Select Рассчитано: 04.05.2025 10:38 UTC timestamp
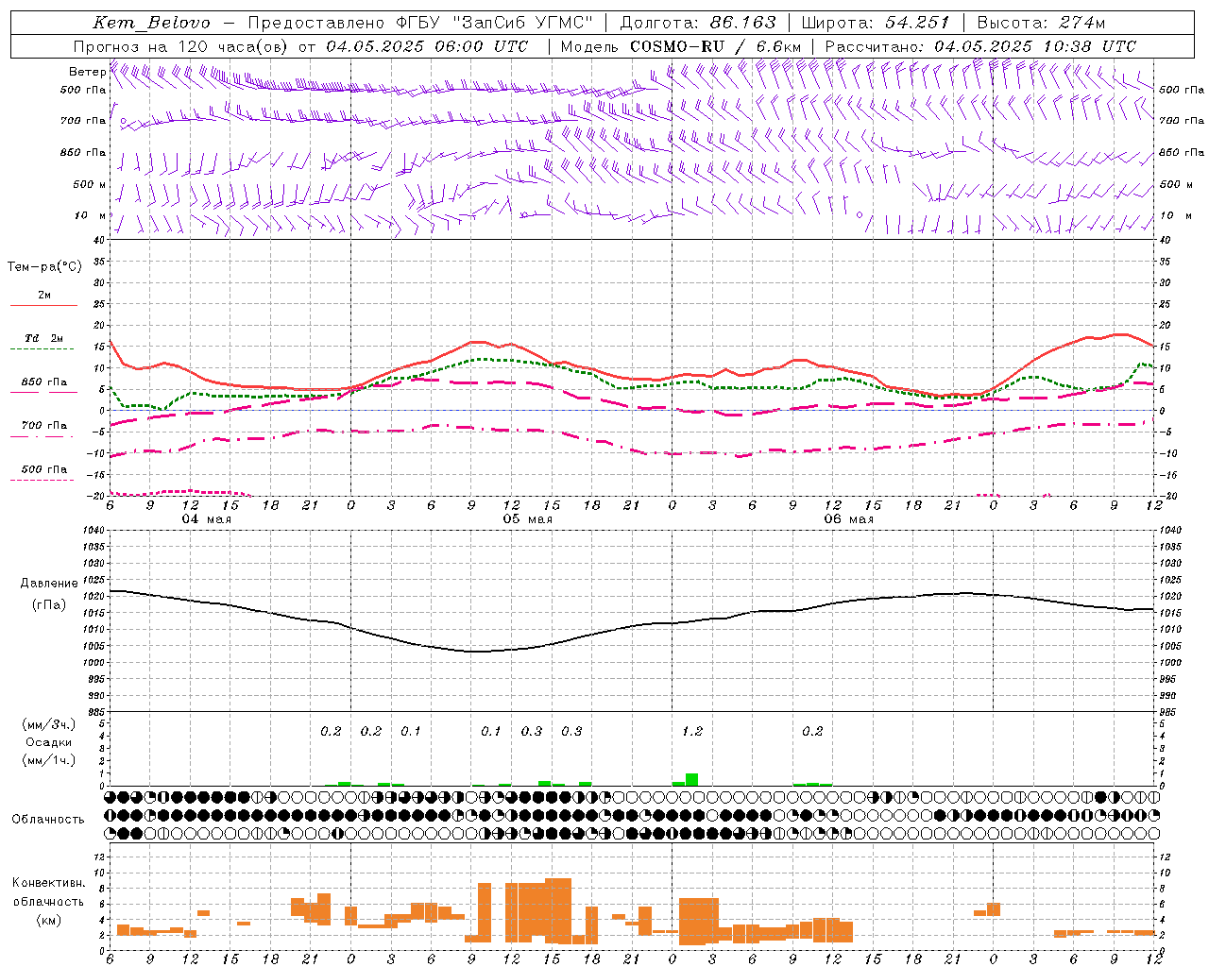 point(980,46)
